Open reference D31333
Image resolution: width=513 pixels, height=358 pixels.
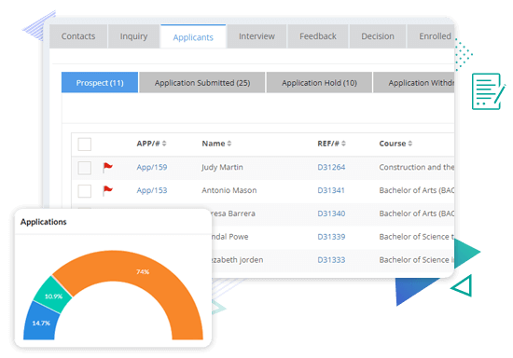pos(331,260)
